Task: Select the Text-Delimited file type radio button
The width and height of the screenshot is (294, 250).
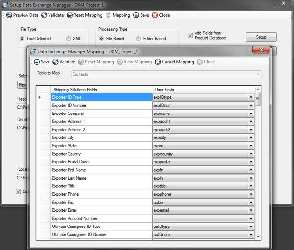Action: coord(22,38)
